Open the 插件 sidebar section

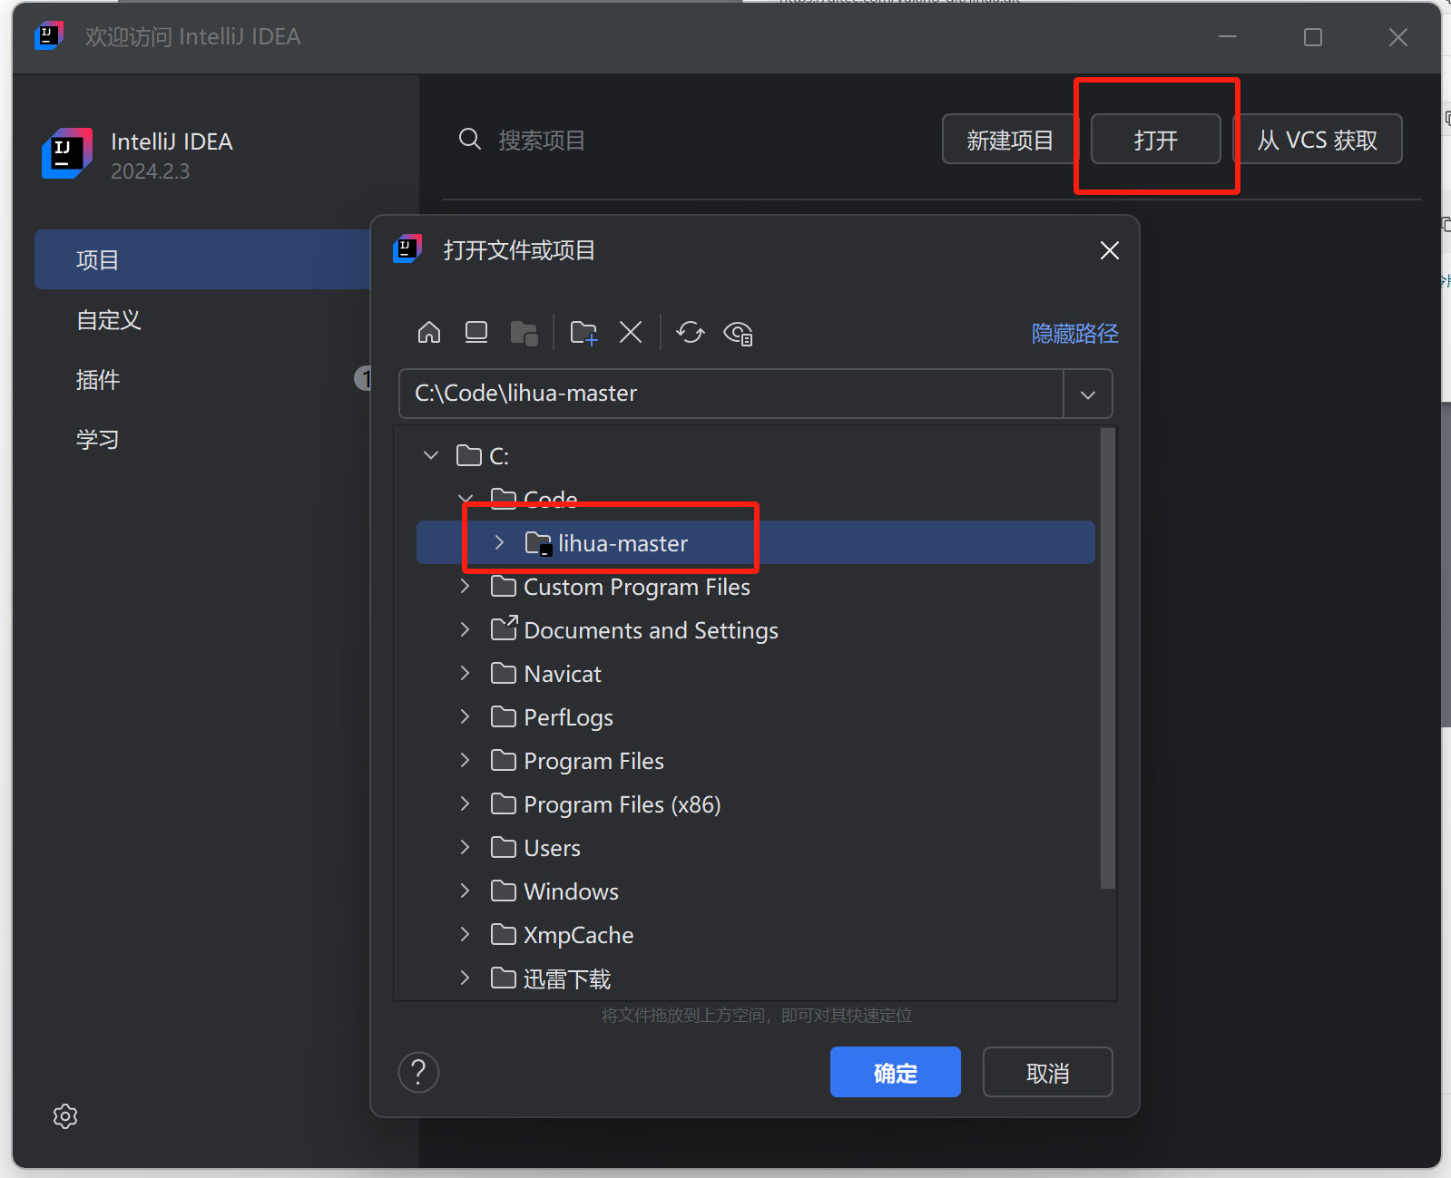click(98, 380)
